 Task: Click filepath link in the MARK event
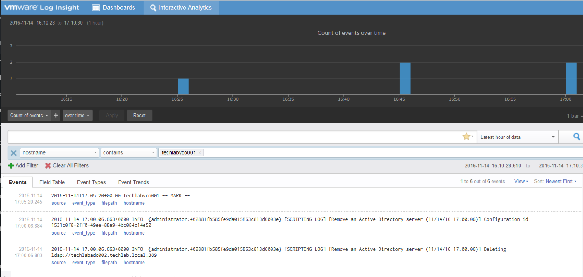click(109, 203)
